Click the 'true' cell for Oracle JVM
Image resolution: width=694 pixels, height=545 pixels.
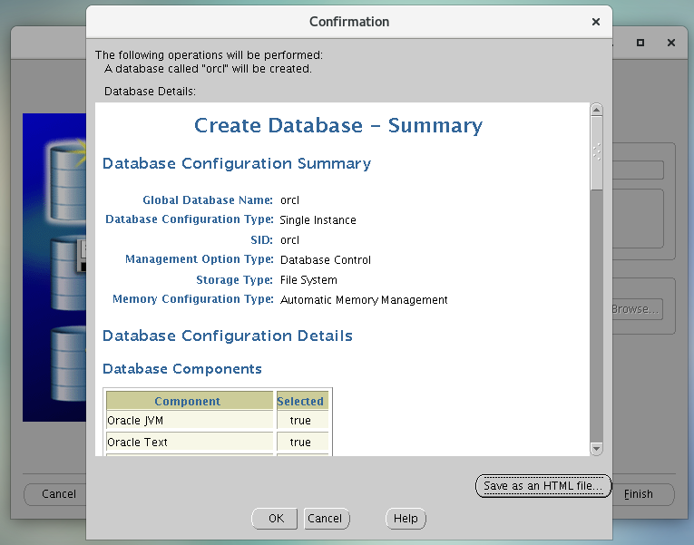tap(303, 420)
